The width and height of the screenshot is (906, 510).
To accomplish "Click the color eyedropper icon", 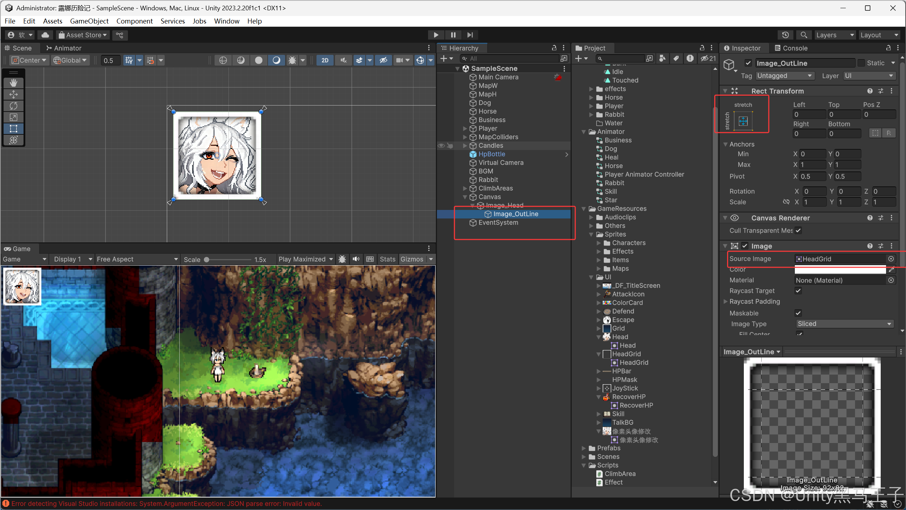I will pyautogui.click(x=891, y=270).
